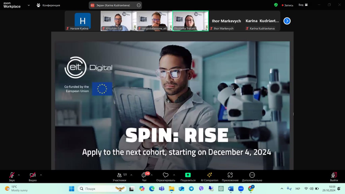Open the Reactions heart icon

[165, 175]
